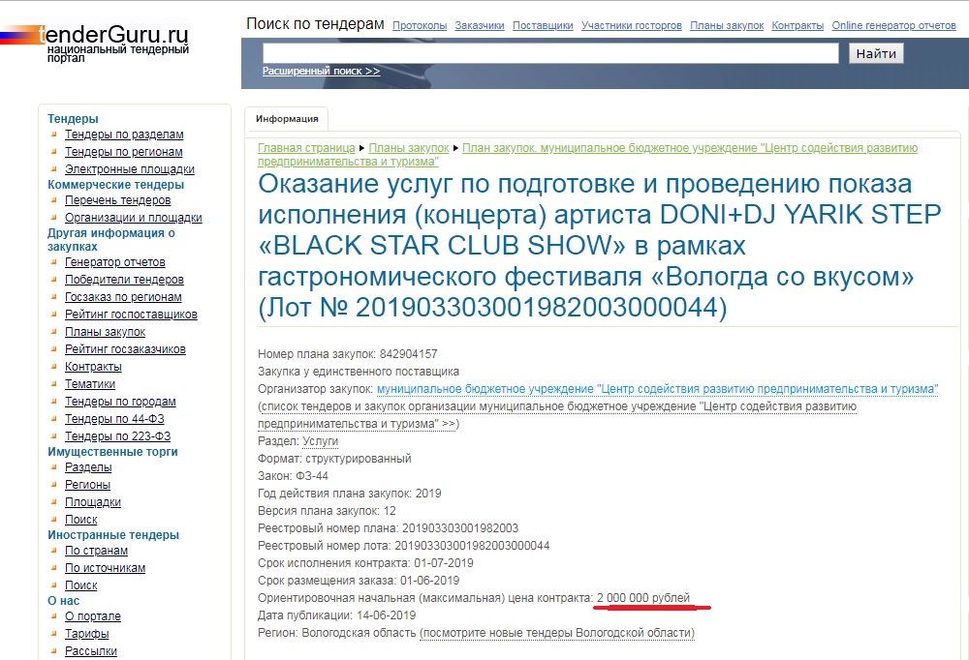Viewport: 969px width, 660px height.
Task: Open Разделы under Имущественные торги
Action: 88,466
